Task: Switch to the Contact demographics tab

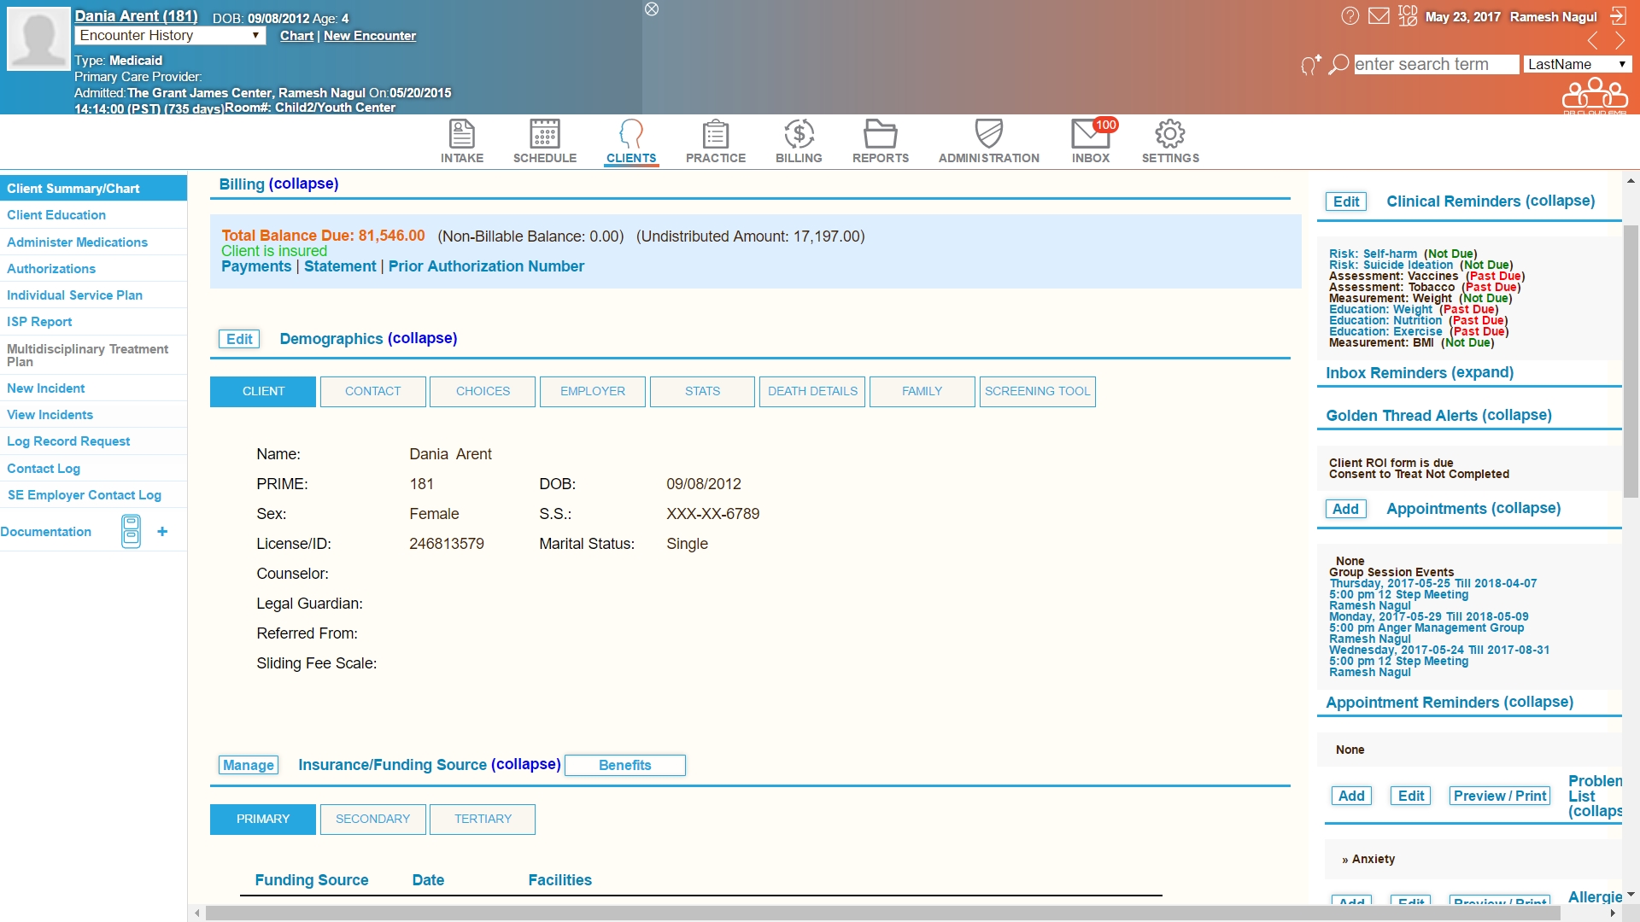Action: pyautogui.click(x=372, y=392)
